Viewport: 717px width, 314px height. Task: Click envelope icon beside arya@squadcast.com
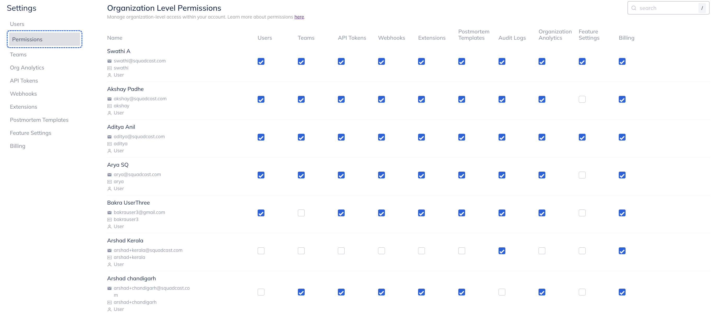[x=109, y=175]
